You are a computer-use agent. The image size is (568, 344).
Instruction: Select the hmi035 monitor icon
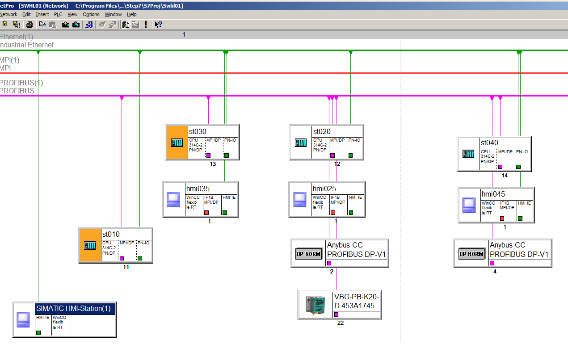click(x=173, y=199)
